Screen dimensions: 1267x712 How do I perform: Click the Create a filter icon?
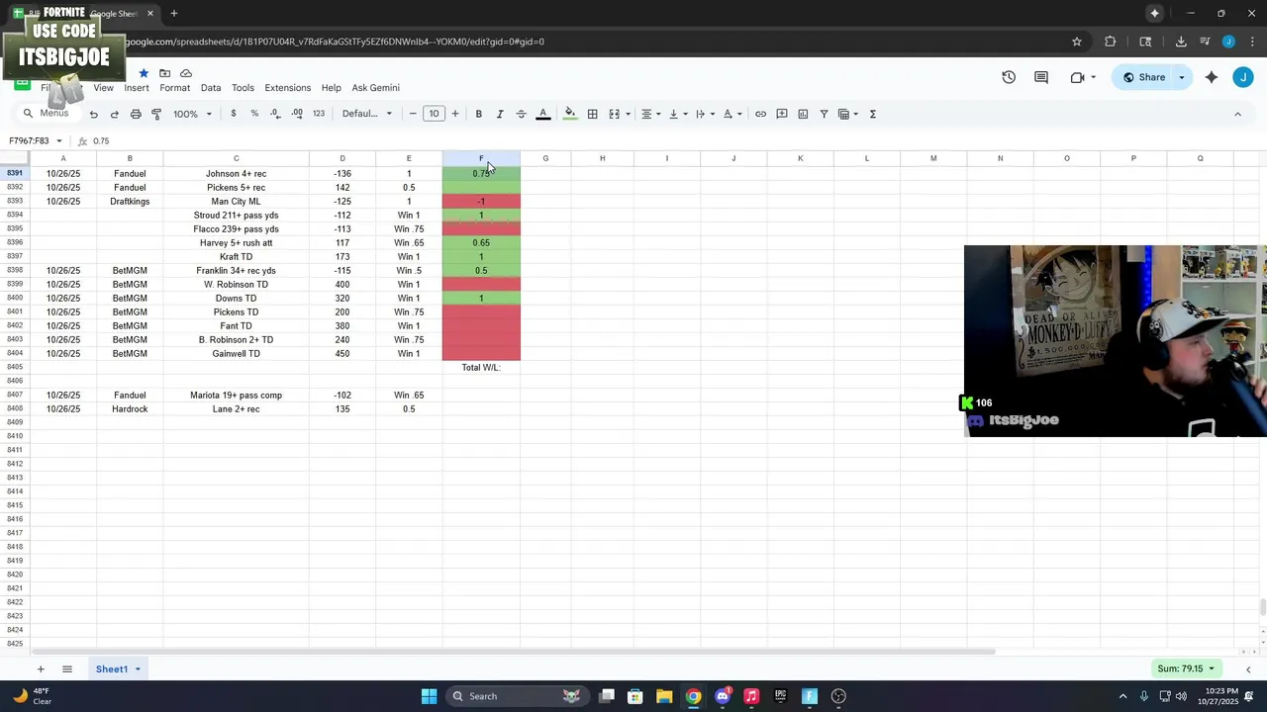(x=824, y=114)
